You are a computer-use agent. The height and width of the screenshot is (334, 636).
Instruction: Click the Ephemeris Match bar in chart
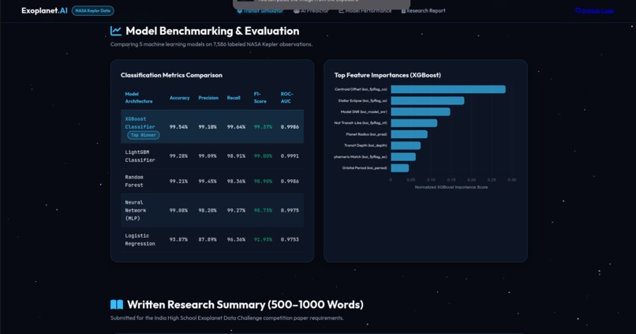(x=403, y=156)
